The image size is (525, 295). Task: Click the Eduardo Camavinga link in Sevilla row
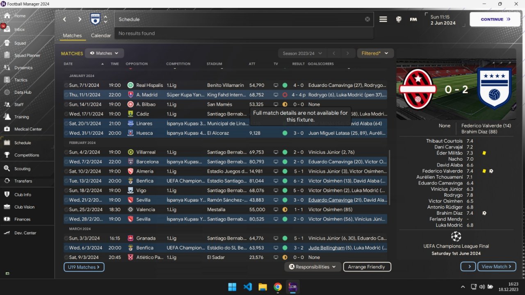pos(330,200)
